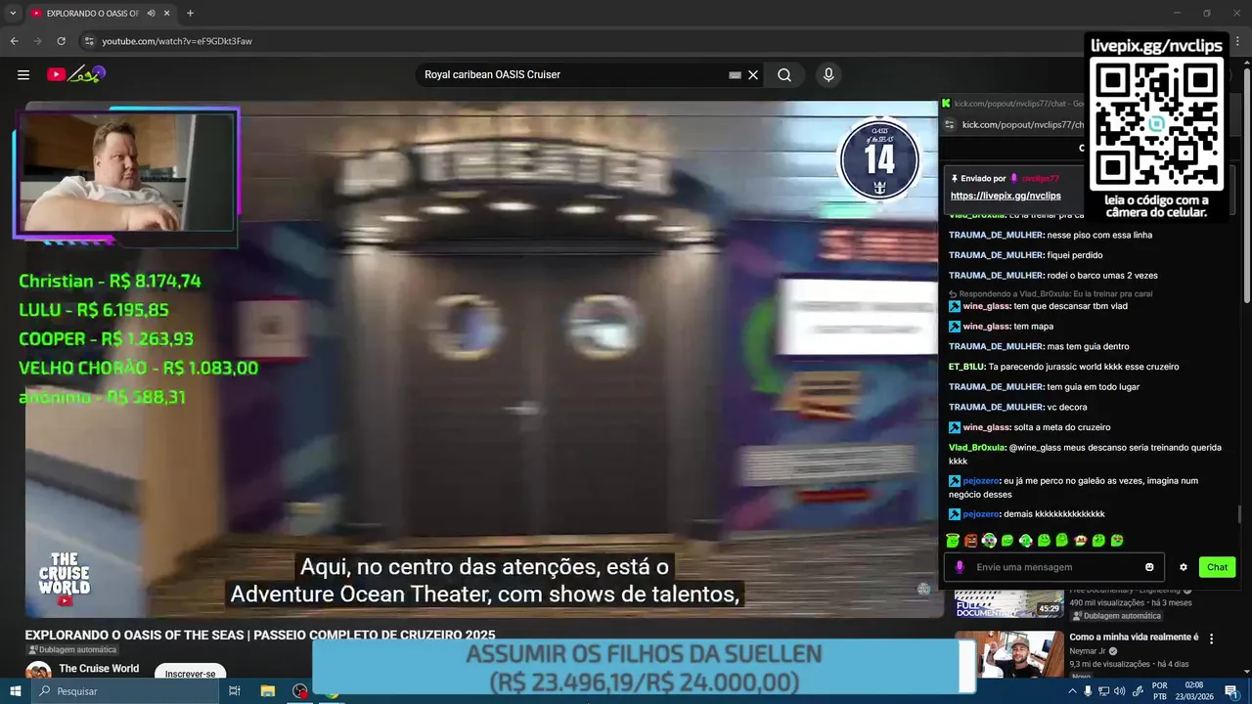Image resolution: width=1252 pixels, height=704 pixels.
Task: Open the Neymar Jr video thumbnail
Action: (x=1008, y=653)
